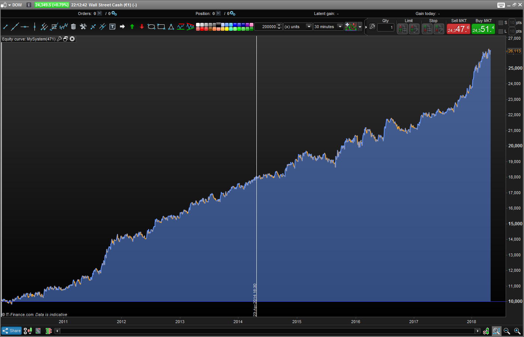Click the instrument info icon beside DOW
Image resolution: width=524 pixels, height=337 pixels.
tap(29, 5)
